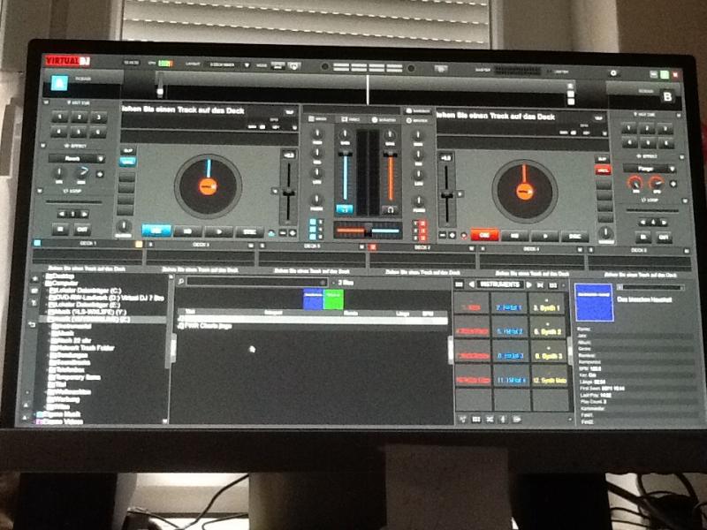Image resolution: width=707 pixels, height=530 pixels.
Task: Switch to DECK 6 tab
Action: pos(638,250)
